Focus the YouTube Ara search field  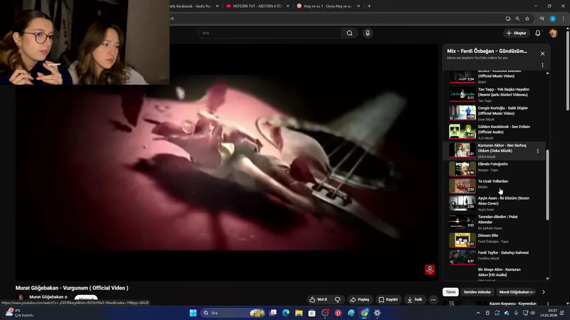click(x=270, y=33)
